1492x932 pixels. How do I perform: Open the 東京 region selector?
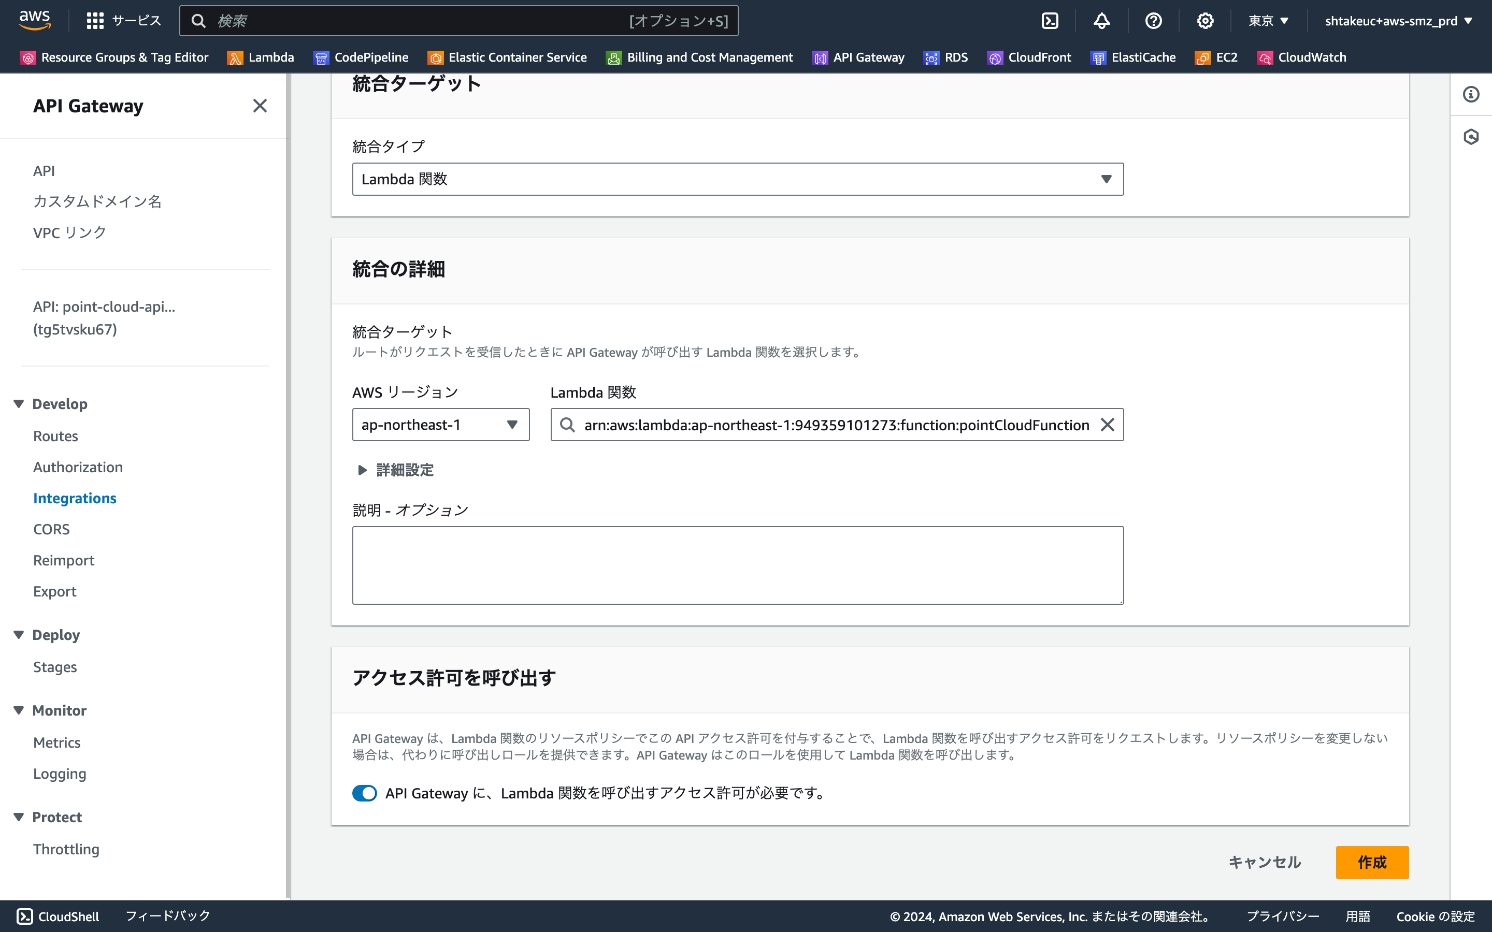click(x=1268, y=21)
